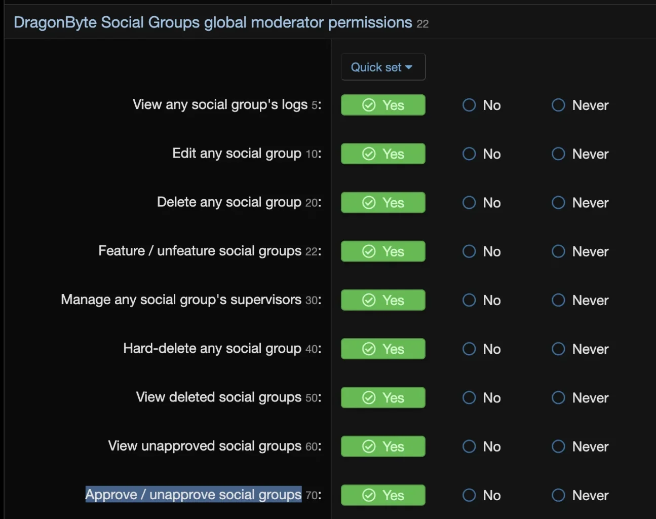Select Yes for Approve / unapprove social groups

[383, 495]
